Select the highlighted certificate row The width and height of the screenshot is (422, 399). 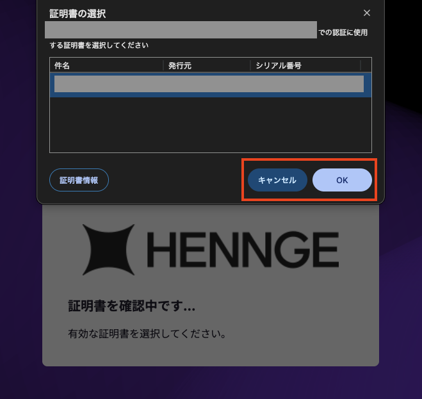pyautogui.click(x=211, y=85)
